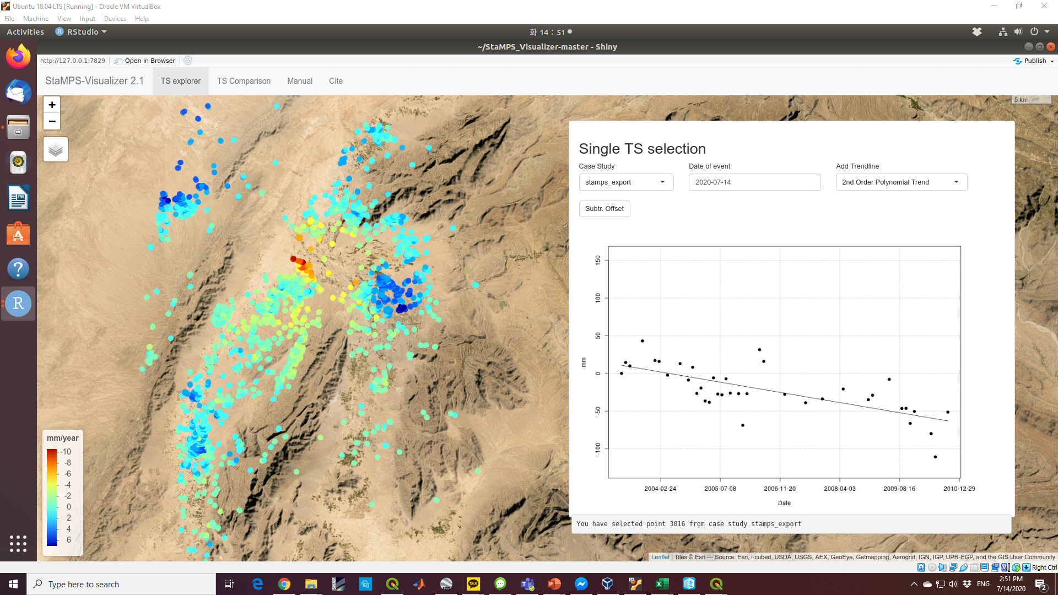1058x595 pixels.
Task: Open the RStudio app menu
Action: point(82,32)
